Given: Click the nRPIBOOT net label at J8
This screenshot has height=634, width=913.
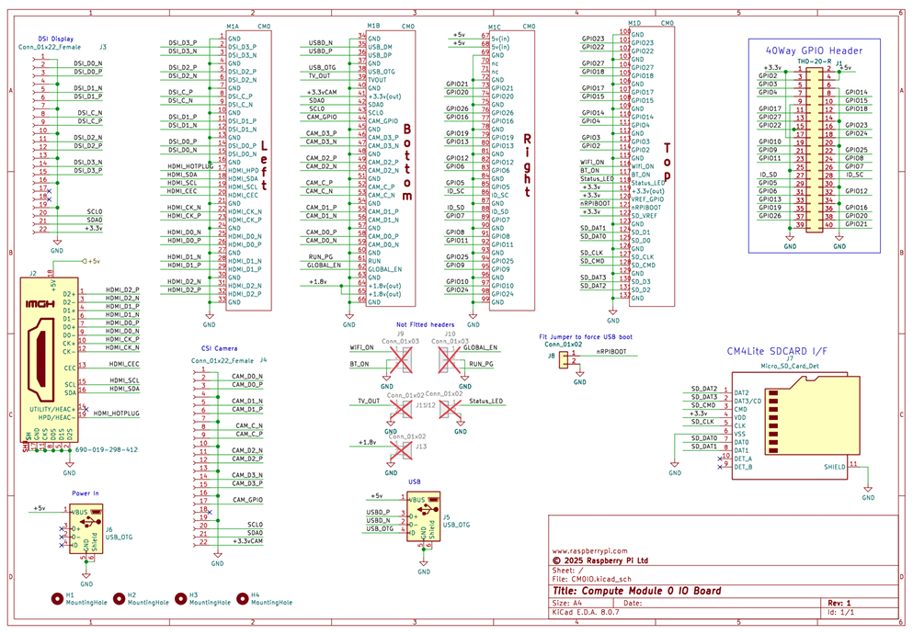Looking at the screenshot, I should (613, 352).
